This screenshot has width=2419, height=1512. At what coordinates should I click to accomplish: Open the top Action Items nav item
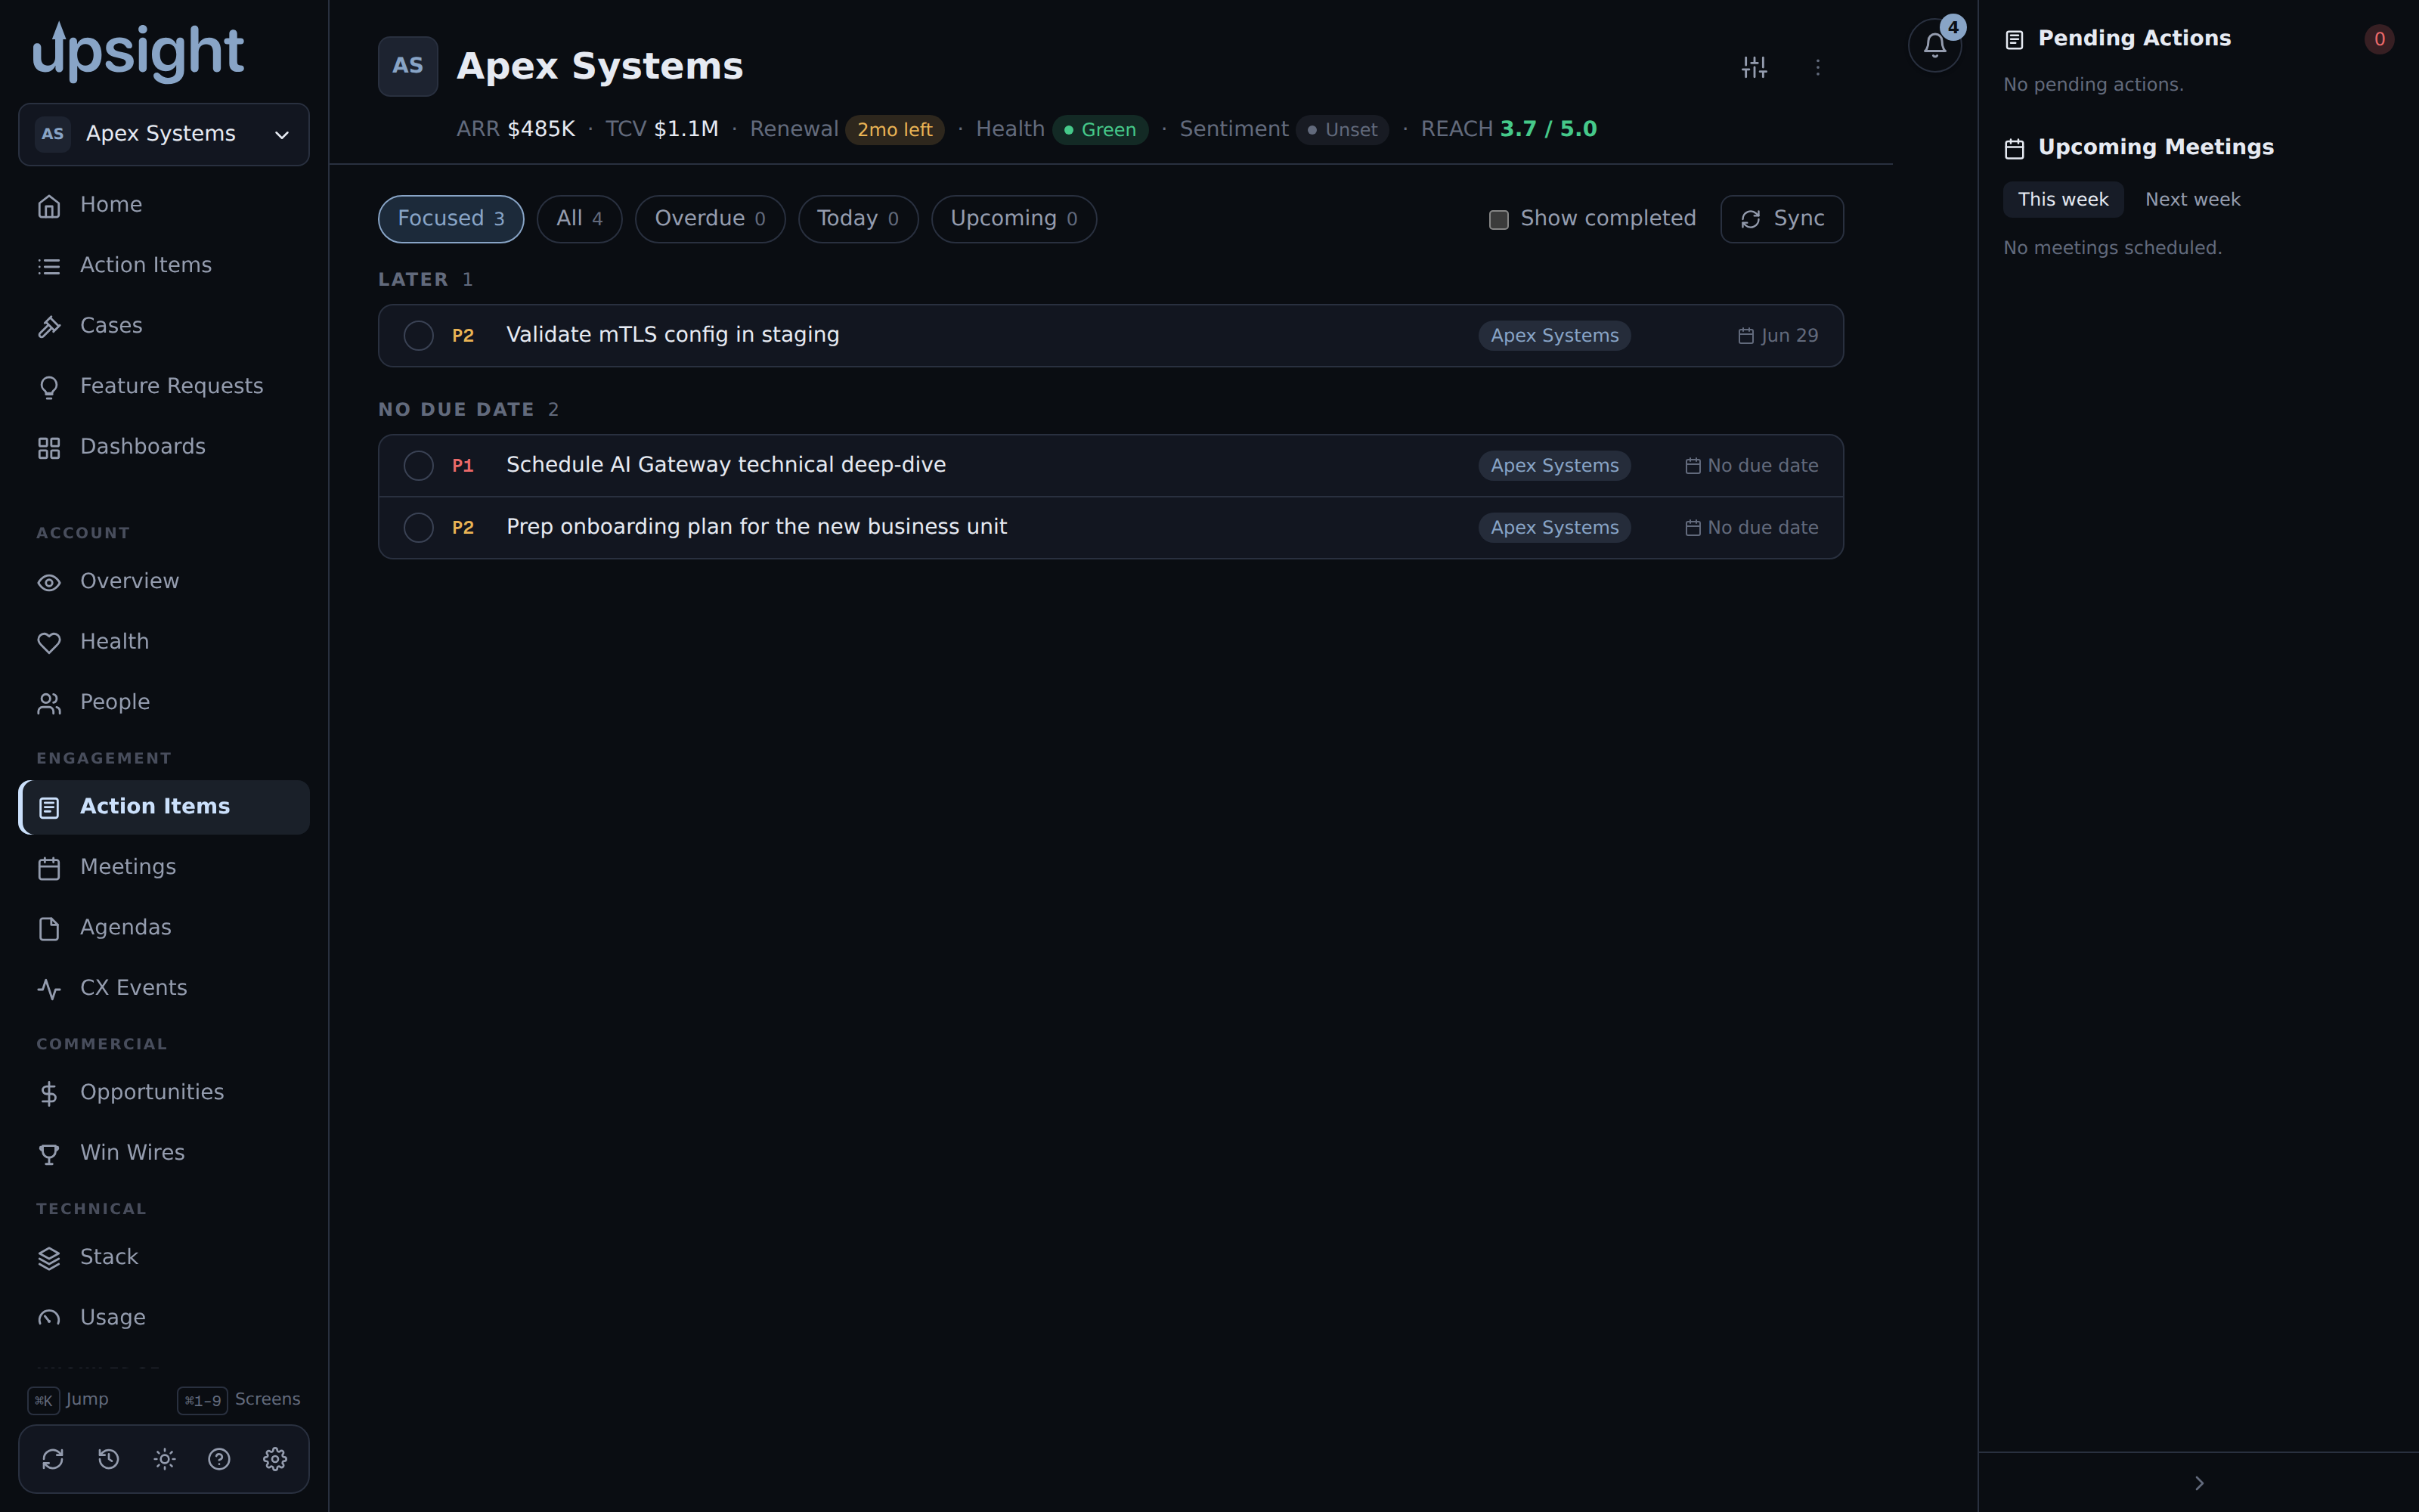pos(164,266)
